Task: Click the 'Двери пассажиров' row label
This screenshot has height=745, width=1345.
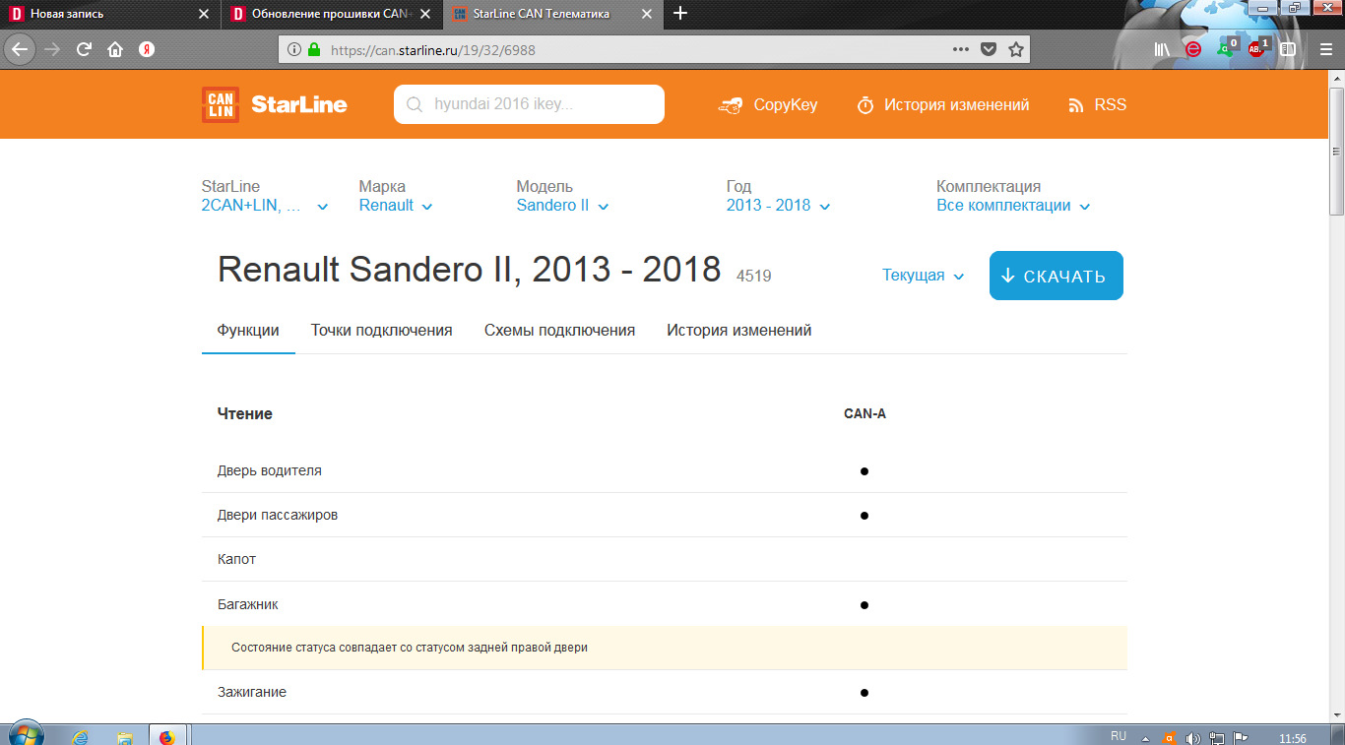Action: [278, 515]
